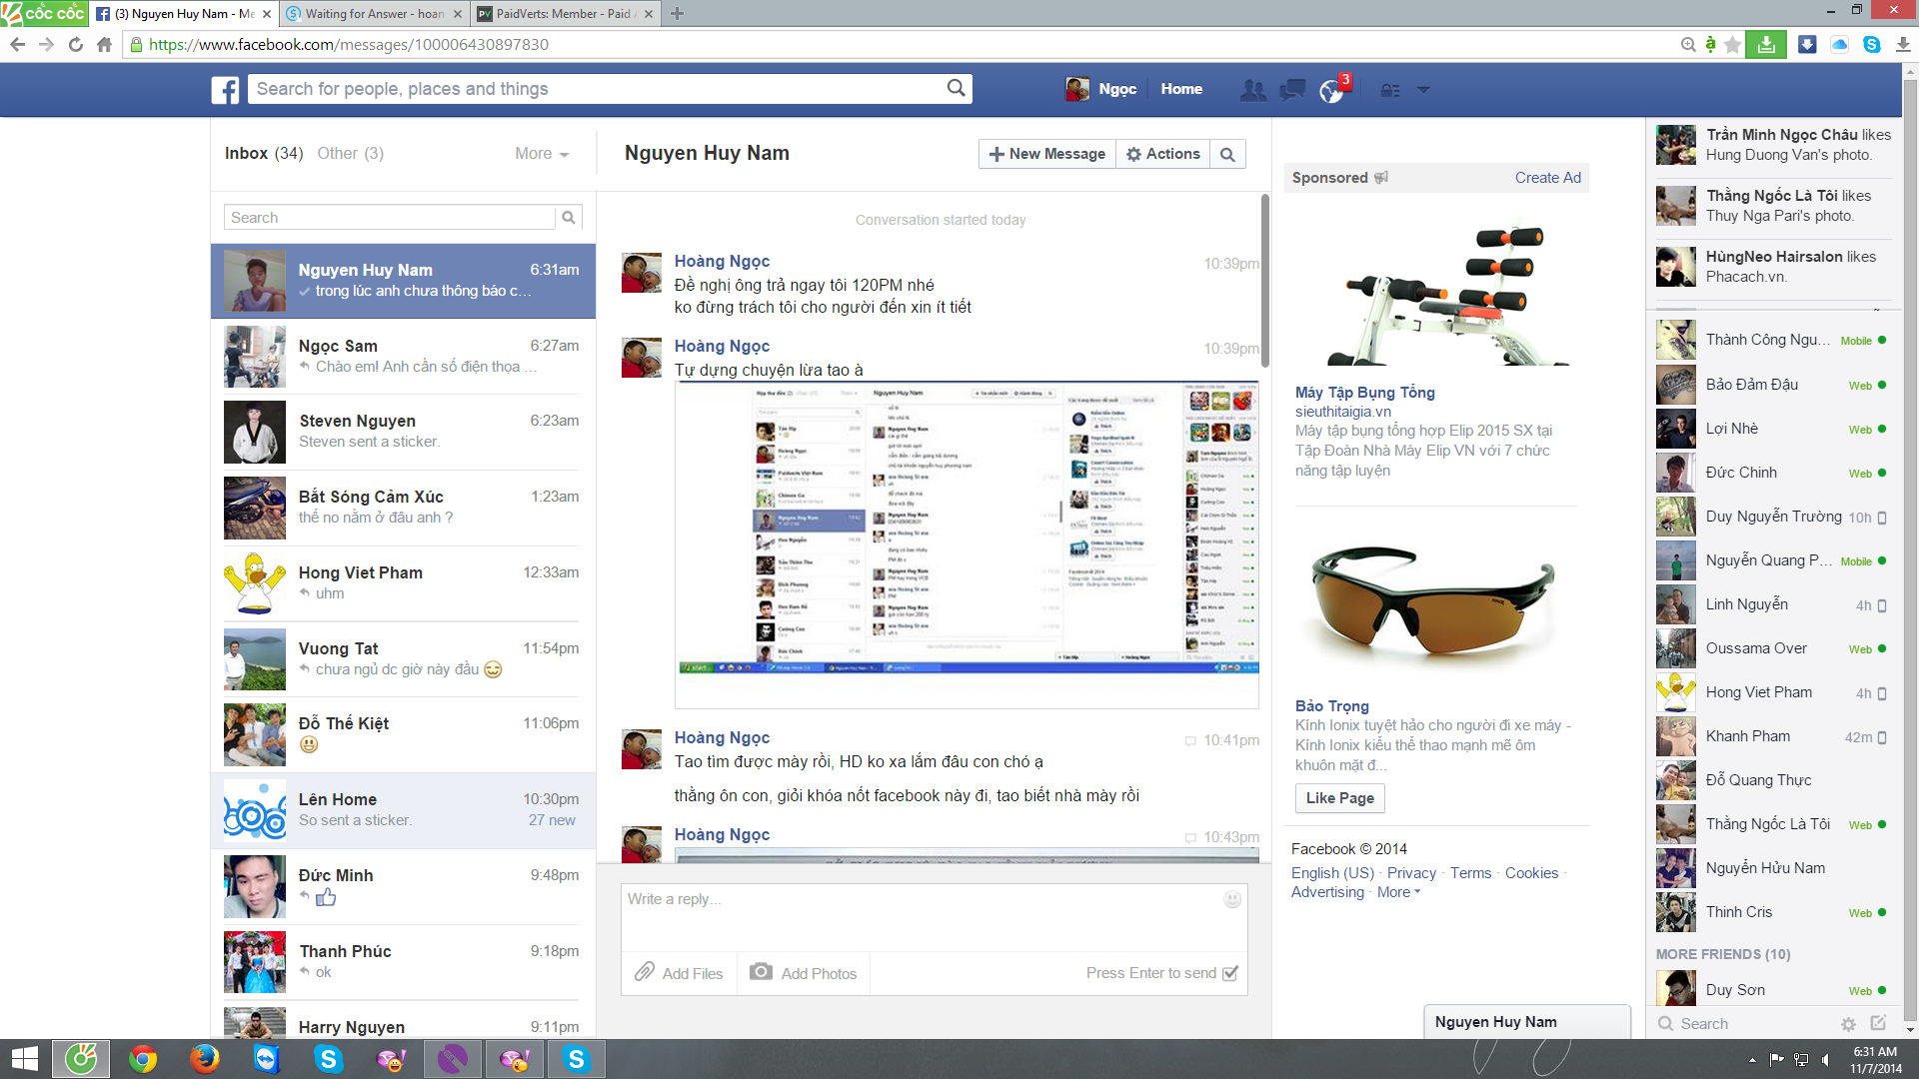Expand the More dropdown in inbox header

coord(542,154)
